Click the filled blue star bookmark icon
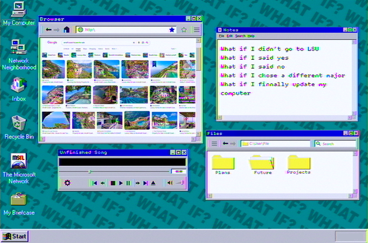This screenshot has height=243, width=368. [x=172, y=30]
